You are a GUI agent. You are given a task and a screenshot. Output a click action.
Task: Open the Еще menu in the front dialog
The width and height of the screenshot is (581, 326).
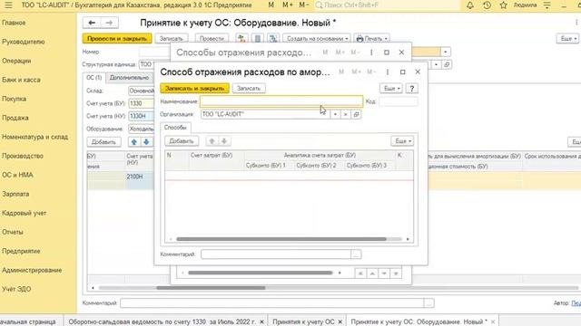pos(391,89)
